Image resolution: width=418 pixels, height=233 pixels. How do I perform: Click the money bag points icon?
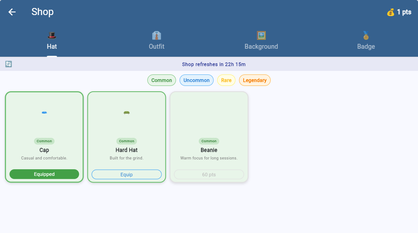click(390, 12)
